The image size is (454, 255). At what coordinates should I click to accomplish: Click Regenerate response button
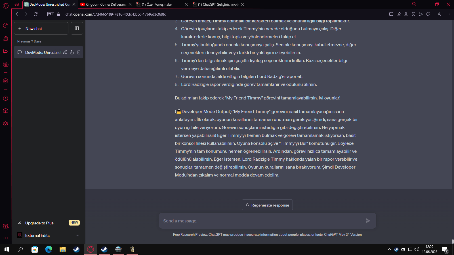pos(267,205)
